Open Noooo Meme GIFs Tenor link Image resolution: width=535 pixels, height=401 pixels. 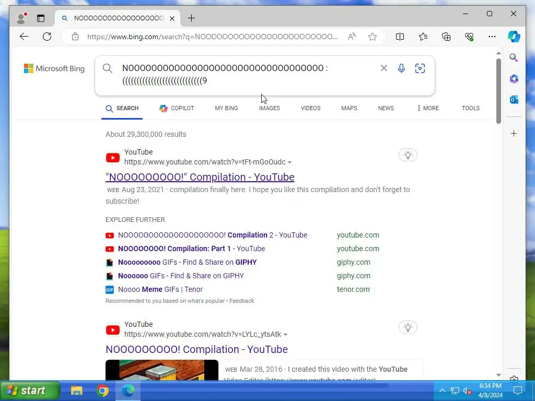pos(160,289)
